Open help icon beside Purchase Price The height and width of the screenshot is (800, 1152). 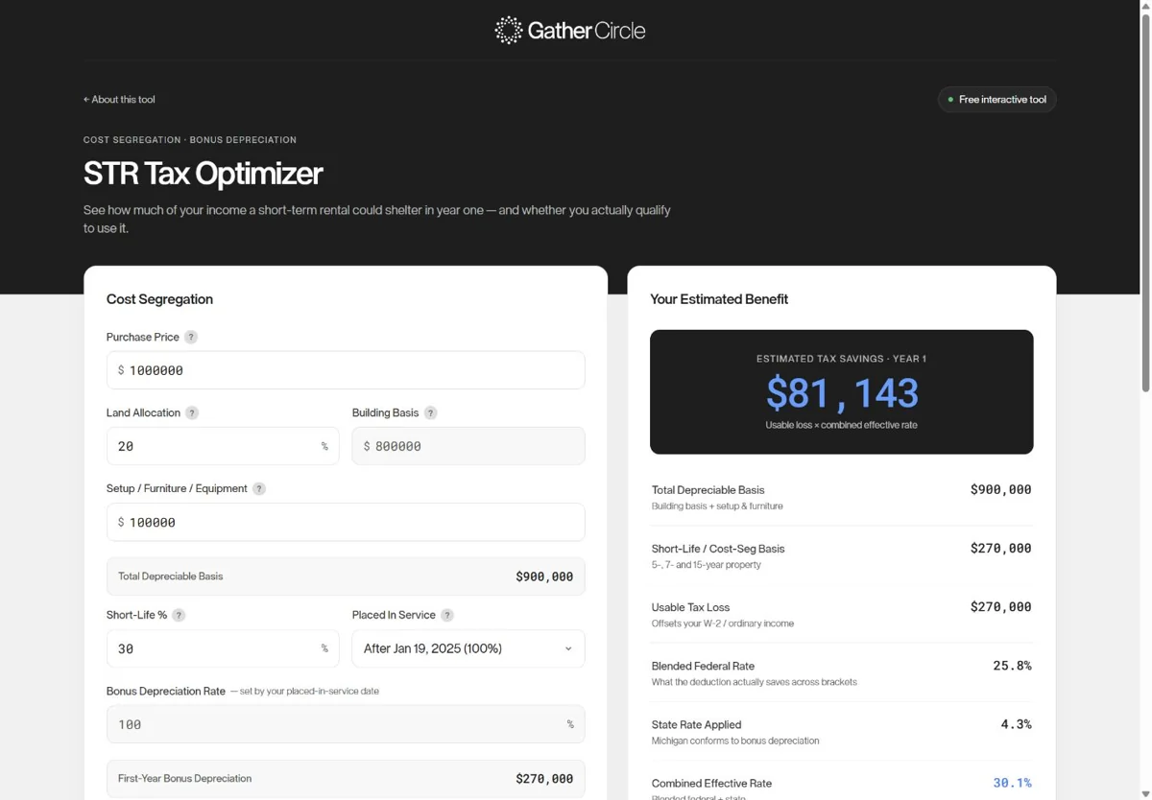(191, 337)
